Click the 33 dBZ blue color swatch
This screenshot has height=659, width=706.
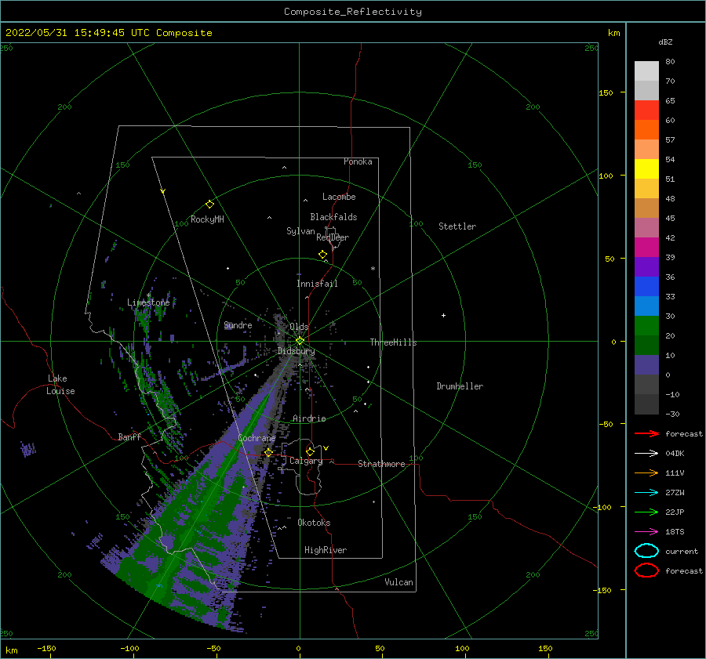(x=646, y=306)
